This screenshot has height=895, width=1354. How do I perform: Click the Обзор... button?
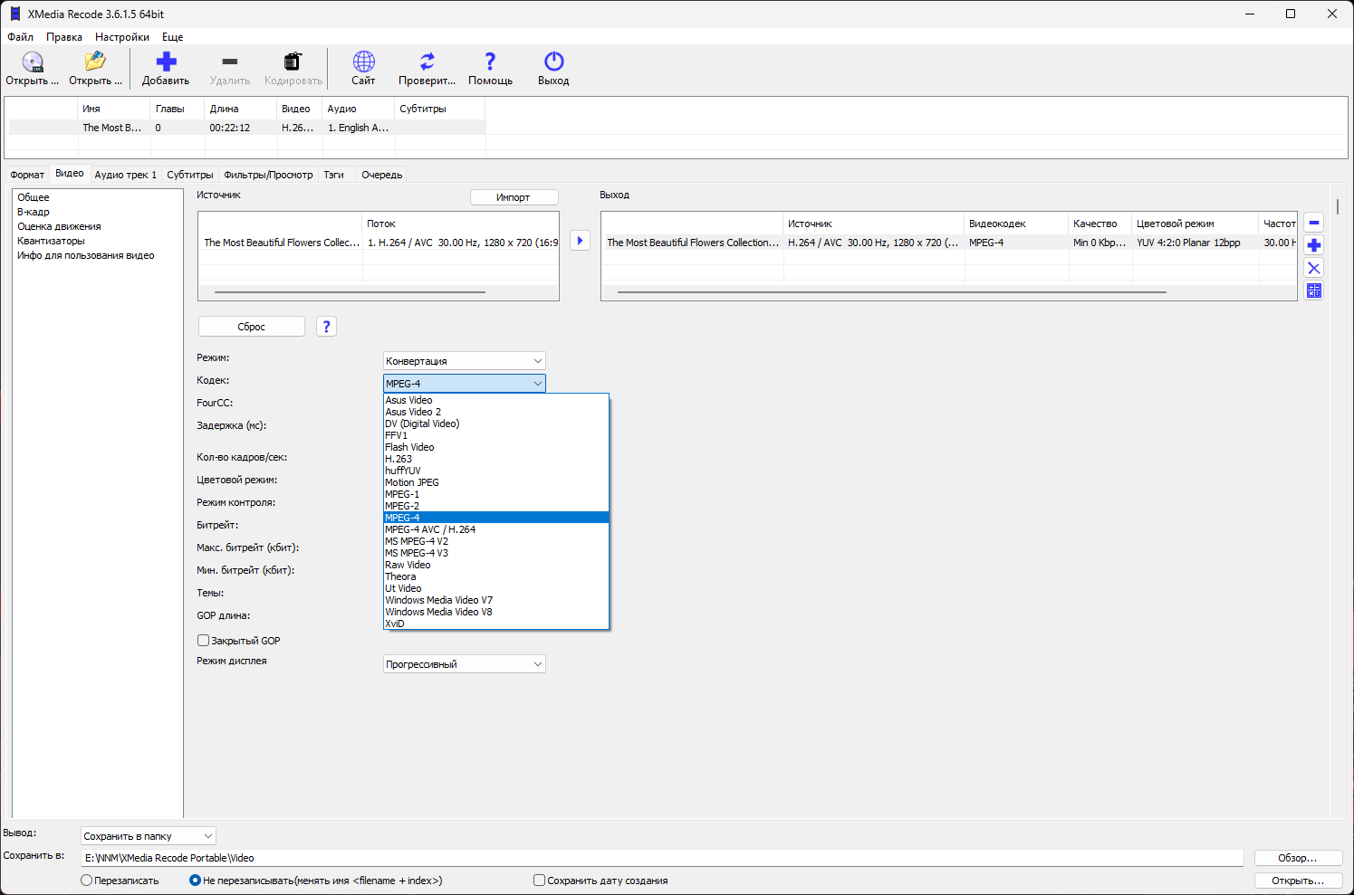[1298, 858]
